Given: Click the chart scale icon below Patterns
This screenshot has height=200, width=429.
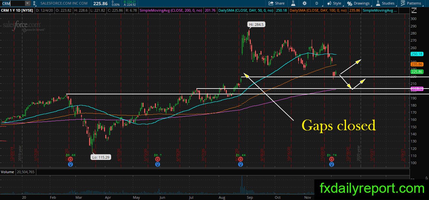Looking at the screenshot, I should click(x=414, y=10).
